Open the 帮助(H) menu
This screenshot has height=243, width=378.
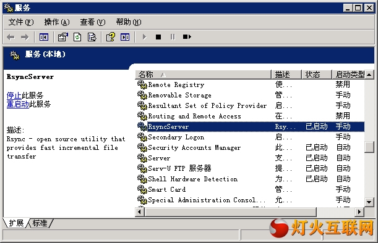coord(129,22)
